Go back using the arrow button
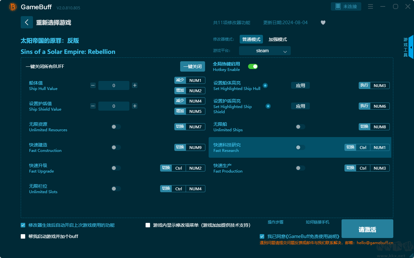This screenshot has width=414, height=258. (27, 22)
